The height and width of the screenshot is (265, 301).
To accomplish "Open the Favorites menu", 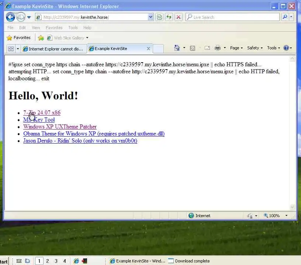I will coord(54,28).
